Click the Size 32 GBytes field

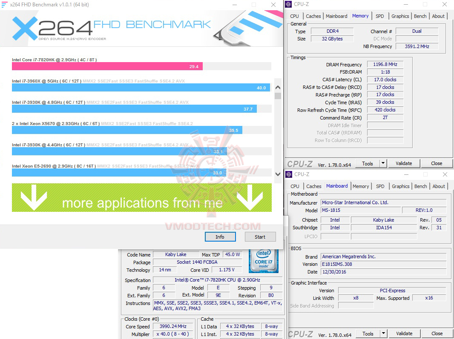click(x=332, y=39)
